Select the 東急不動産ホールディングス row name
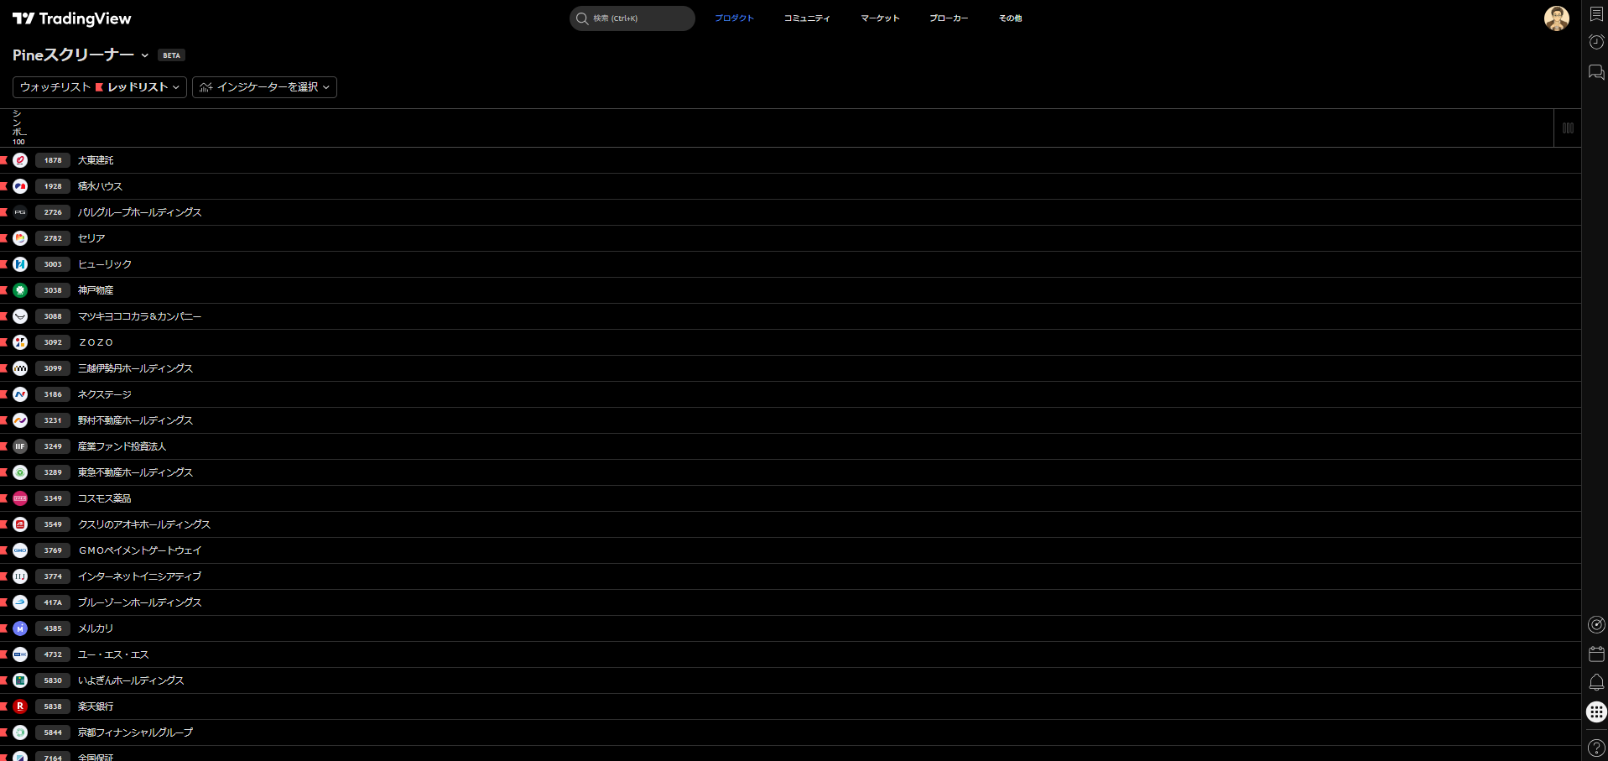This screenshot has height=761, width=1608. click(x=135, y=472)
